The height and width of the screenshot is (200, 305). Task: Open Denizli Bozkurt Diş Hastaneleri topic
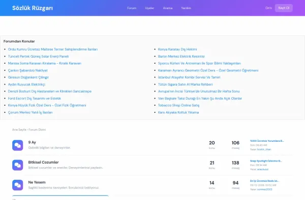tap(50, 91)
